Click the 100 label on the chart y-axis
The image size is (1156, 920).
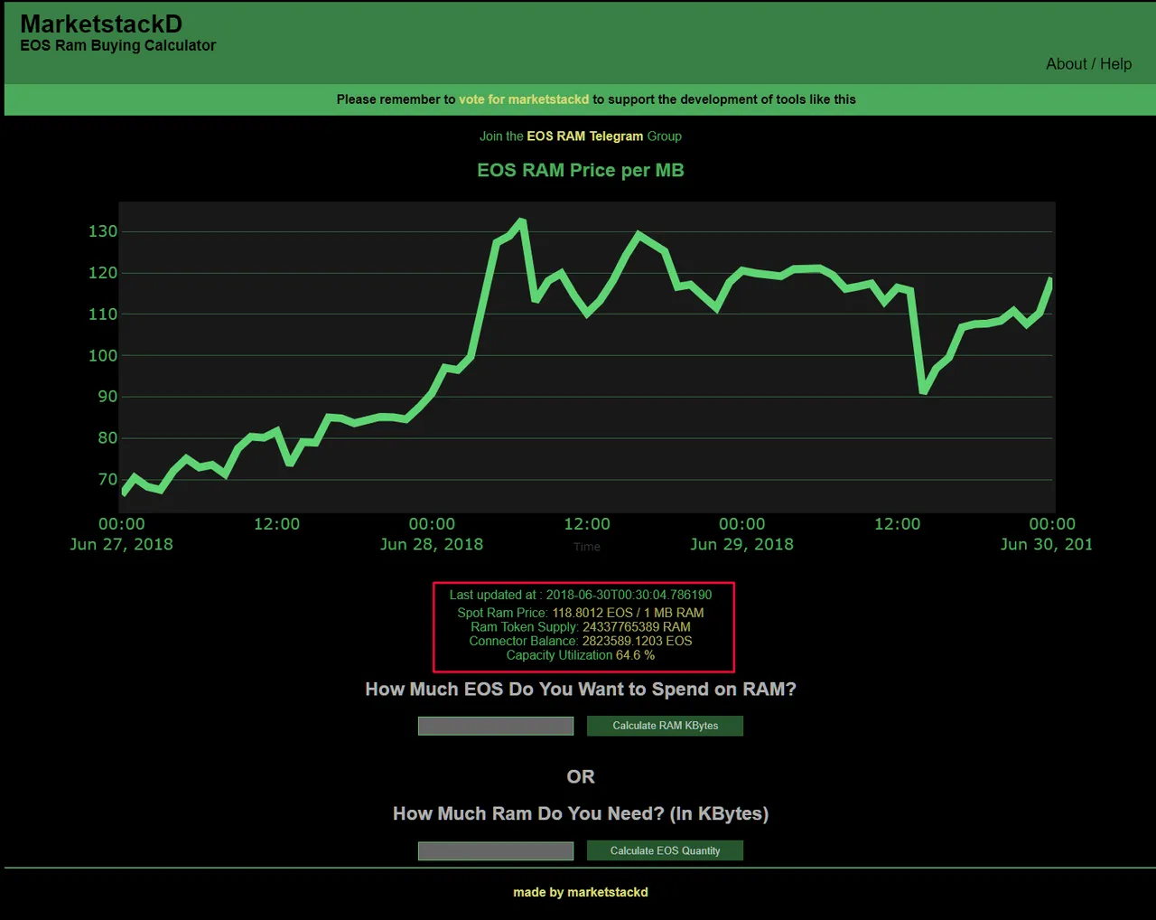point(103,356)
